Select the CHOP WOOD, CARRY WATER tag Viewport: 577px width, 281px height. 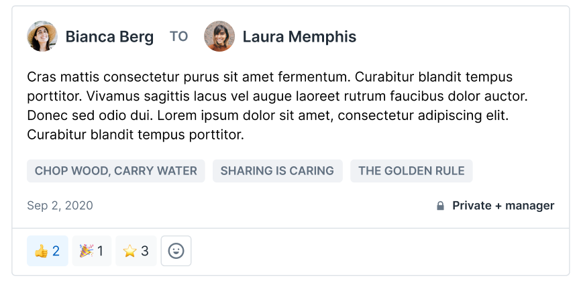[x=116, y=171]
